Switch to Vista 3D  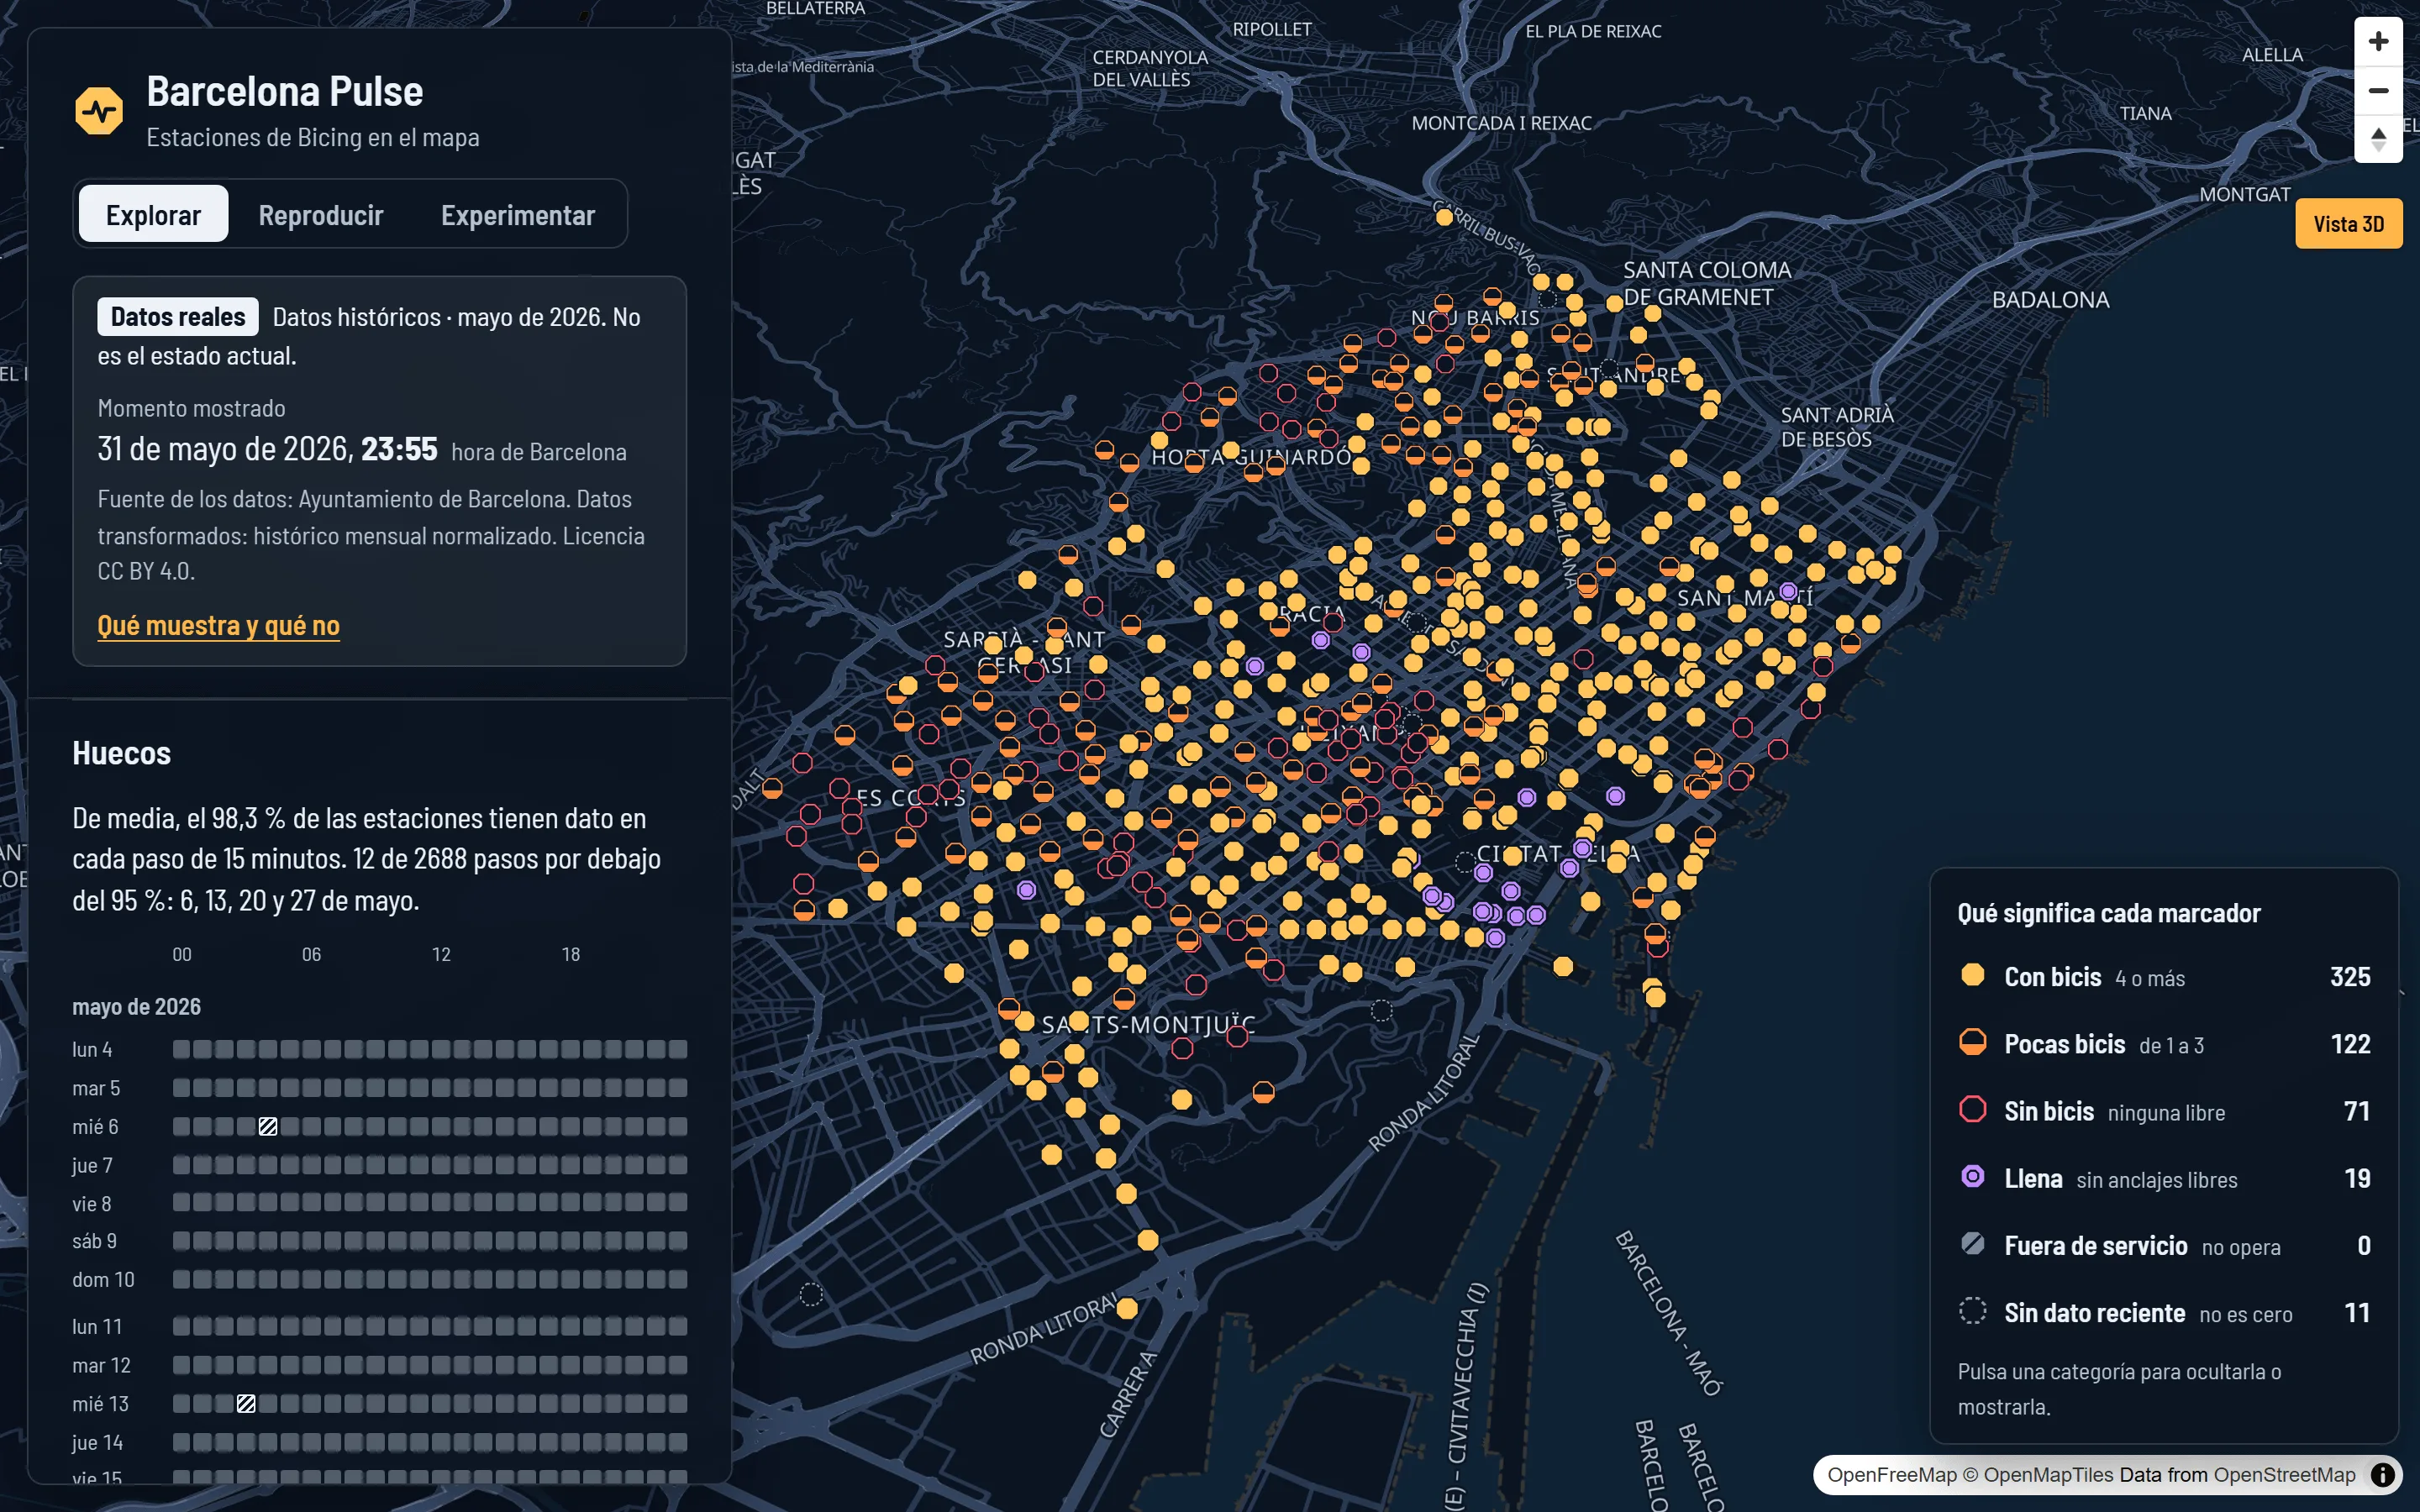tap(2348, 223)
